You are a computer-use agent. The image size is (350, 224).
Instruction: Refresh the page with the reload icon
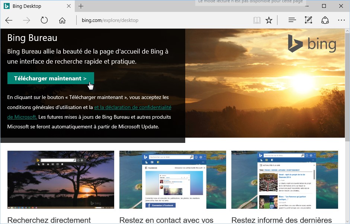(x=44, y=20)
